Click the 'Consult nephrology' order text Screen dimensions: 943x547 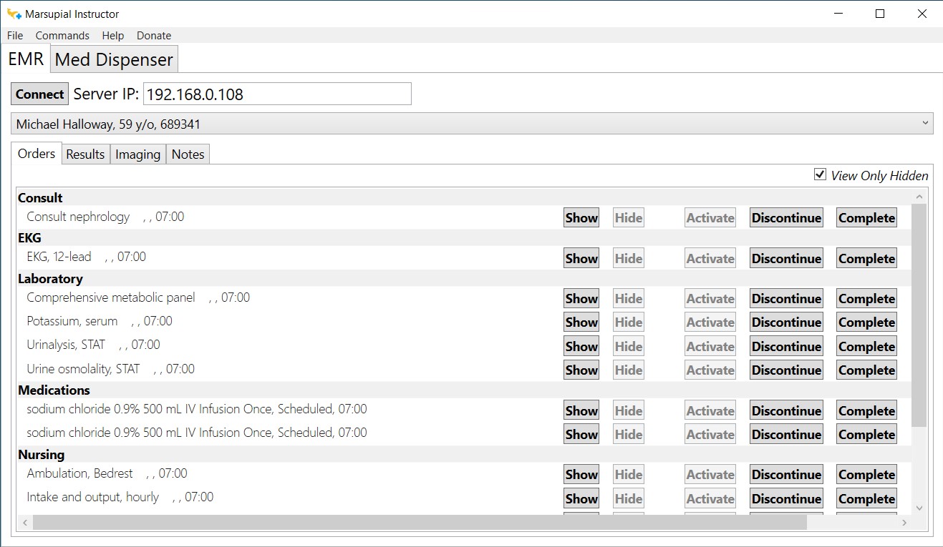coord(78,216)
